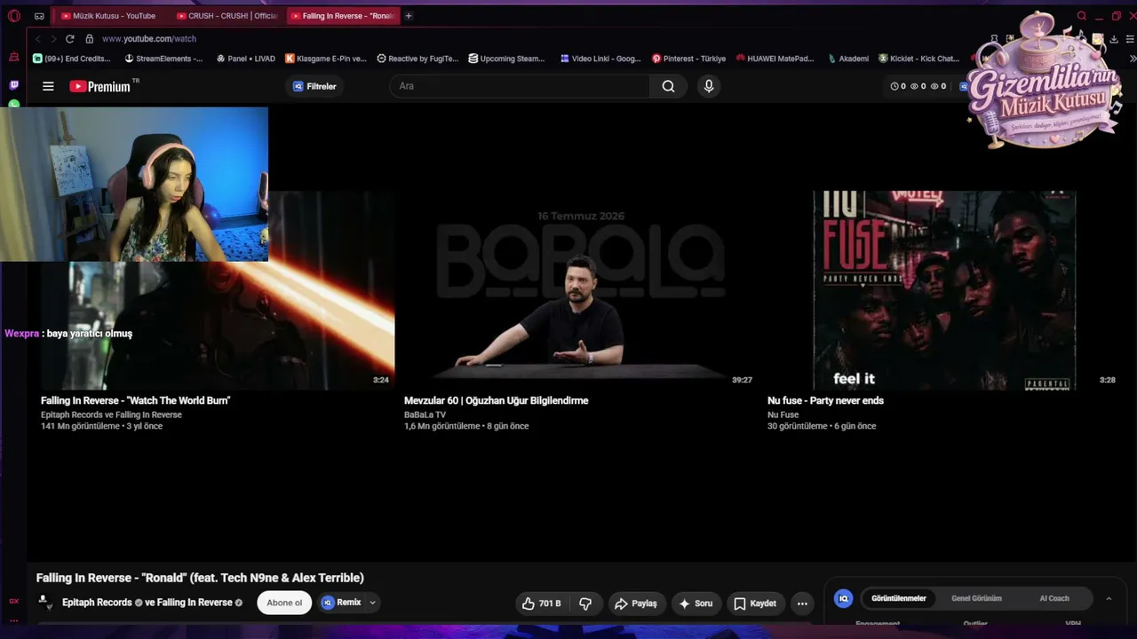Open the Kicklet - Kick Chat bookmark
Image resolution: width=1137 pixels, height=639 pixels.
[919, 59]
